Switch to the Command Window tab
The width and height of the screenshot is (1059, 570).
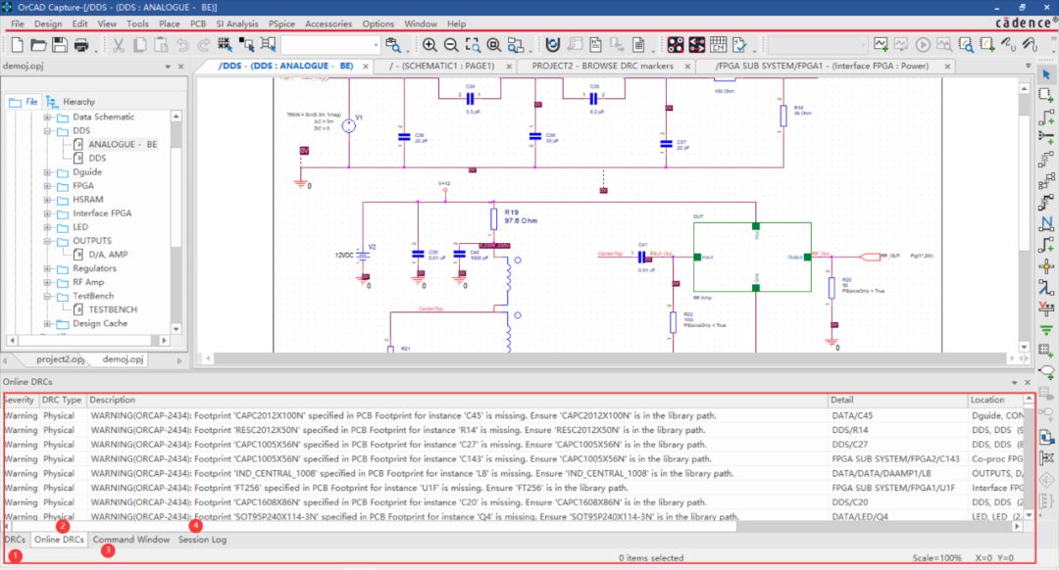coord(131,540)
